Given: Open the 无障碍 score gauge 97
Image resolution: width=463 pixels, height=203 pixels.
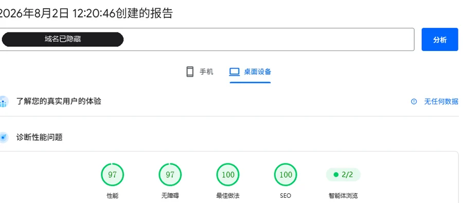Looking at the screenshot, I should (x=170, y=175).
